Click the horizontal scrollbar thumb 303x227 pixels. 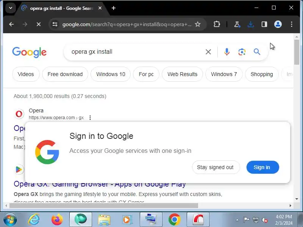[103, 206]
